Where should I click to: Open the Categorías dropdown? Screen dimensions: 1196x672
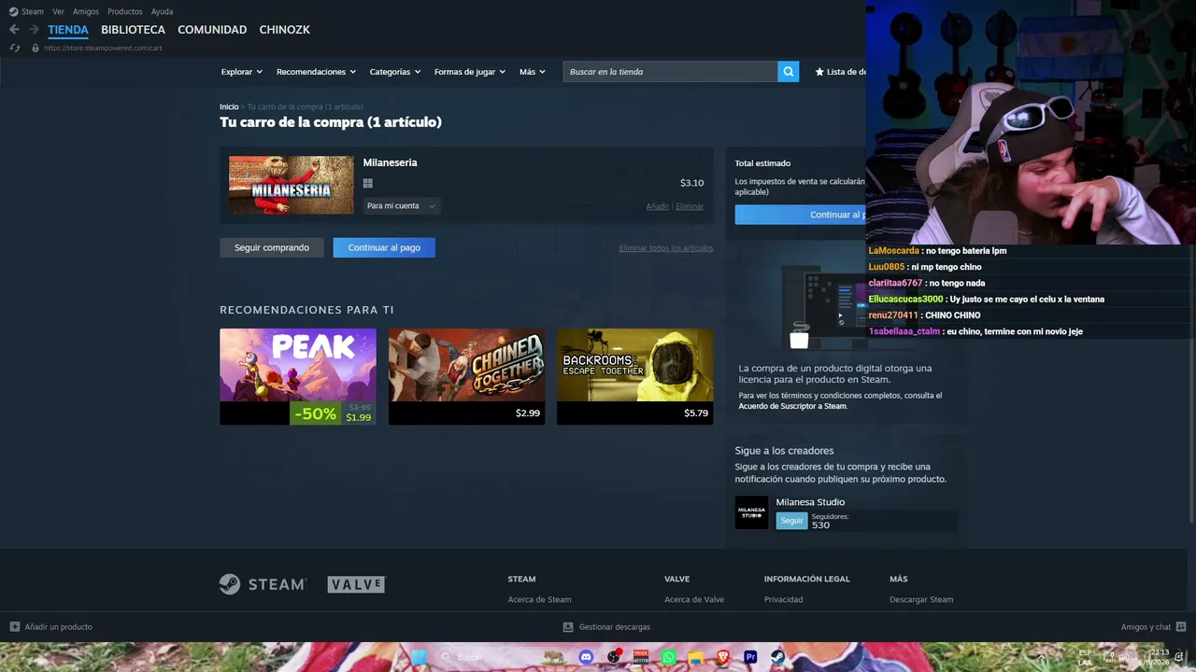point(395,72)
